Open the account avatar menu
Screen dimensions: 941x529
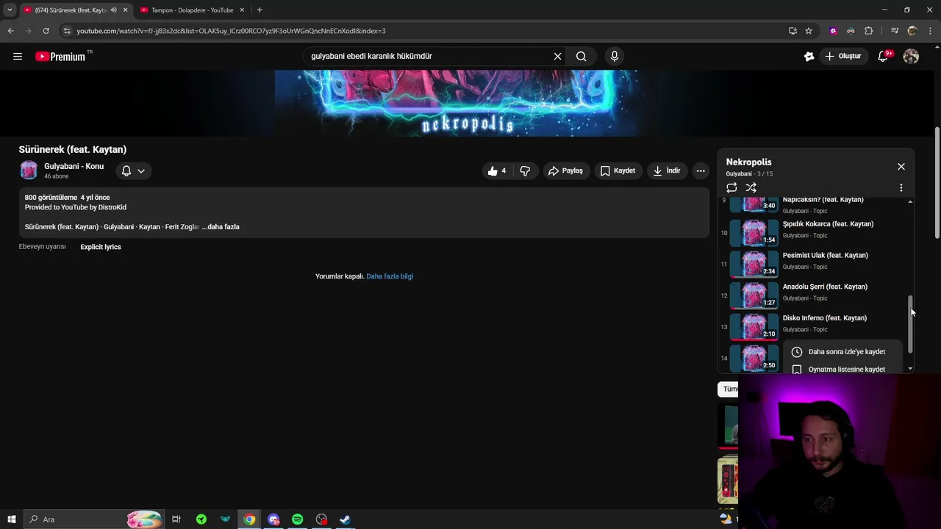click(x=911, y=57)
